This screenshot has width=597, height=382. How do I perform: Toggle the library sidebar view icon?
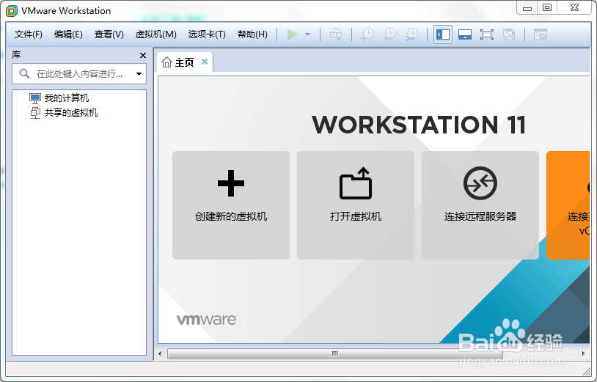point(443,34)
